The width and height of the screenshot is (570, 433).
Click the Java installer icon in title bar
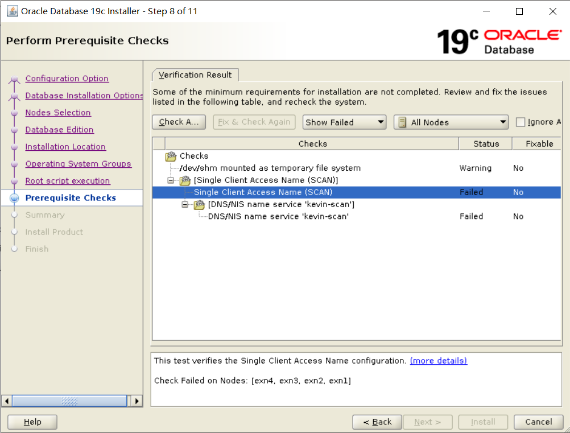pyautogui.click(x=12, y=11)
